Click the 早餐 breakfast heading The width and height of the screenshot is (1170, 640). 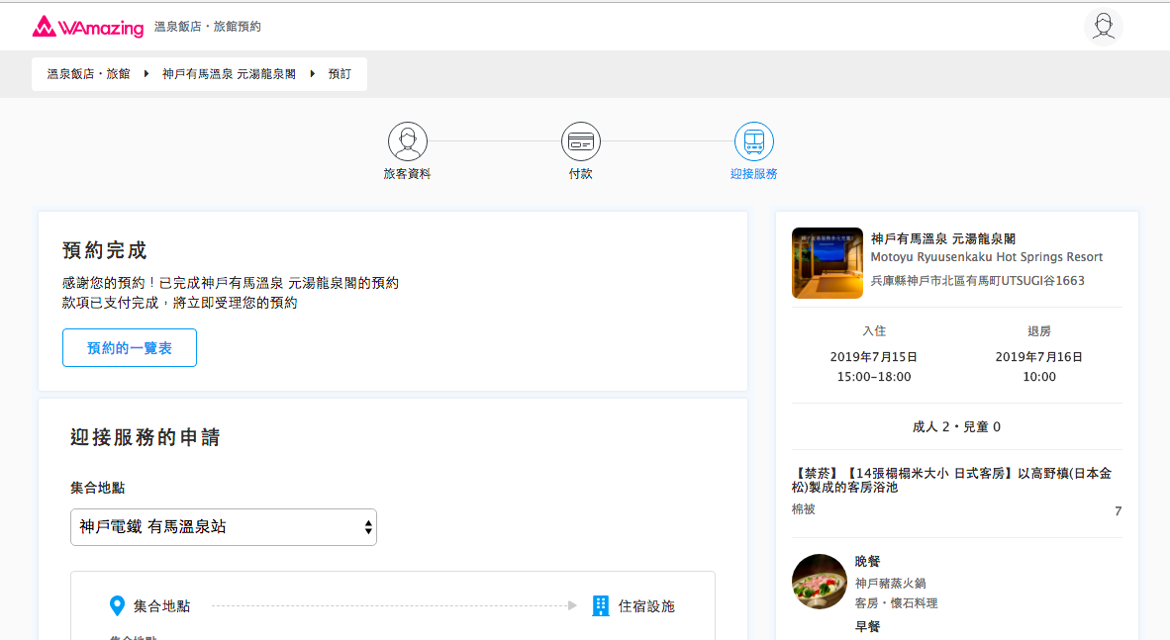[x=868, y=626]
